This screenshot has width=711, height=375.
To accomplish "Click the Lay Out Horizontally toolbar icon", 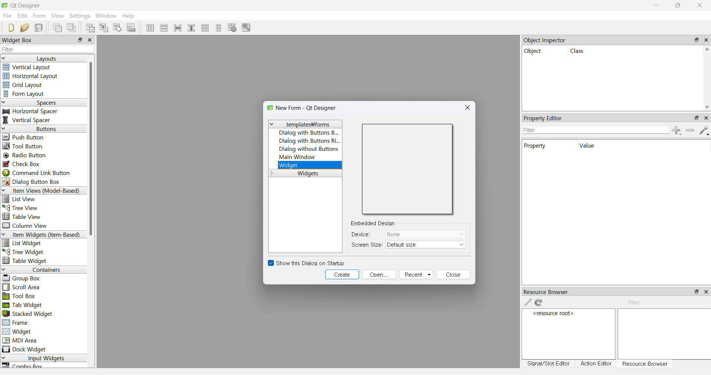I will click(x=150, y=28).
